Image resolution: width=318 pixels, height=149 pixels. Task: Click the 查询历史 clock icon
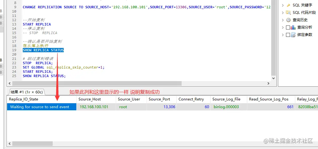click(288, 20)
